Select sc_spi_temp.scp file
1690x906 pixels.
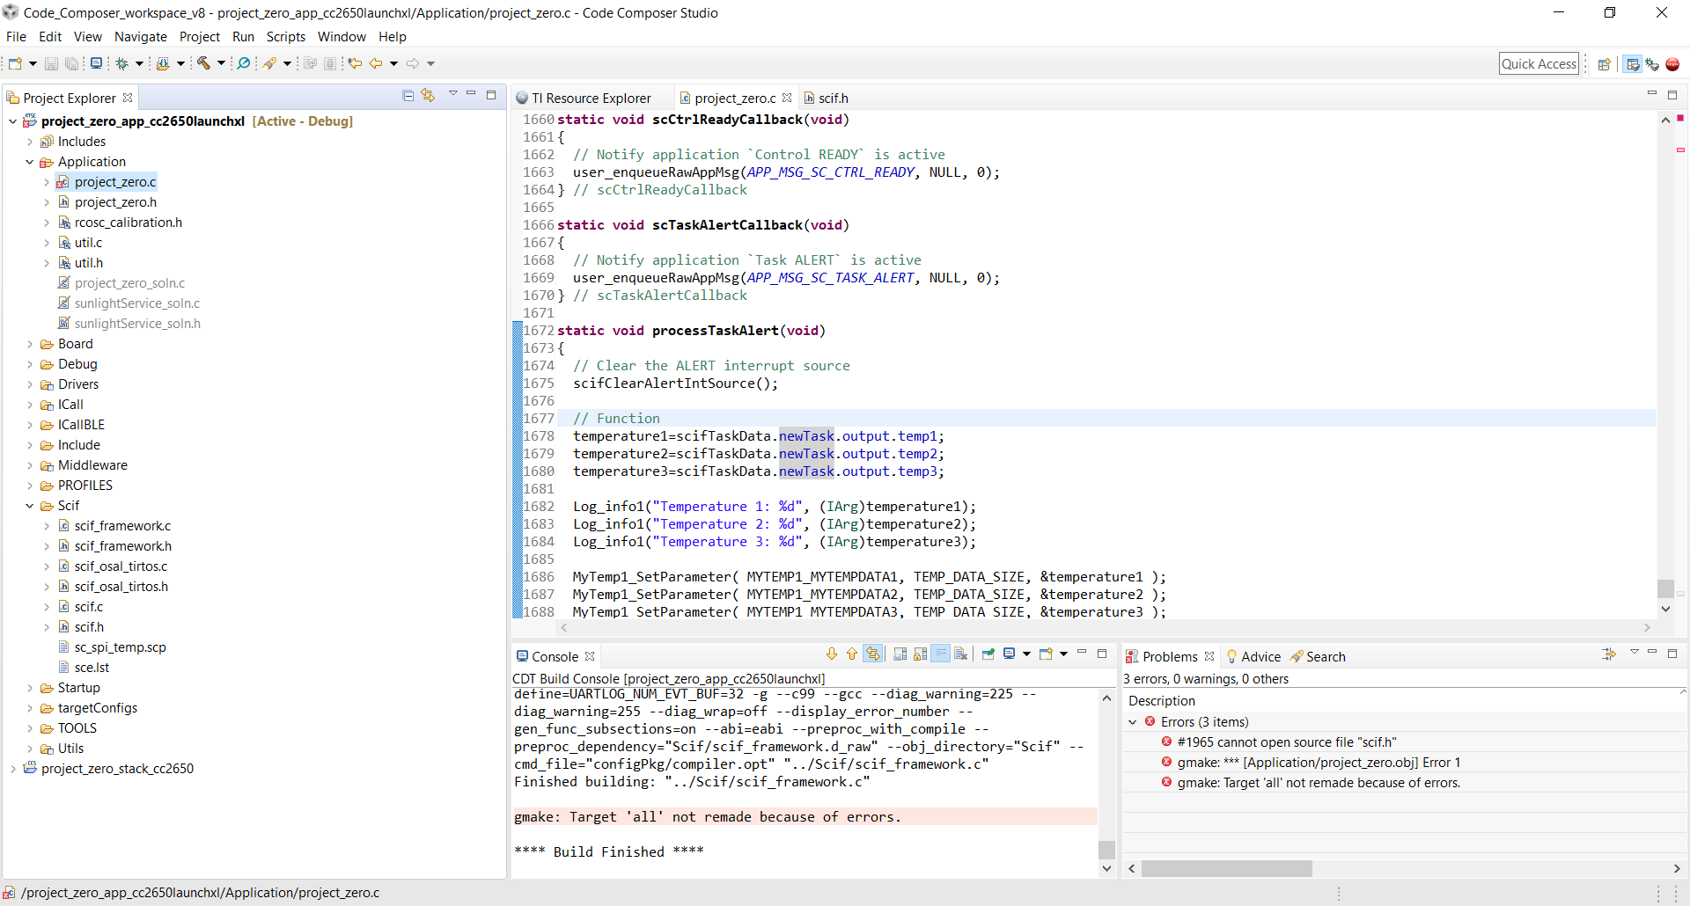[121, 647]
